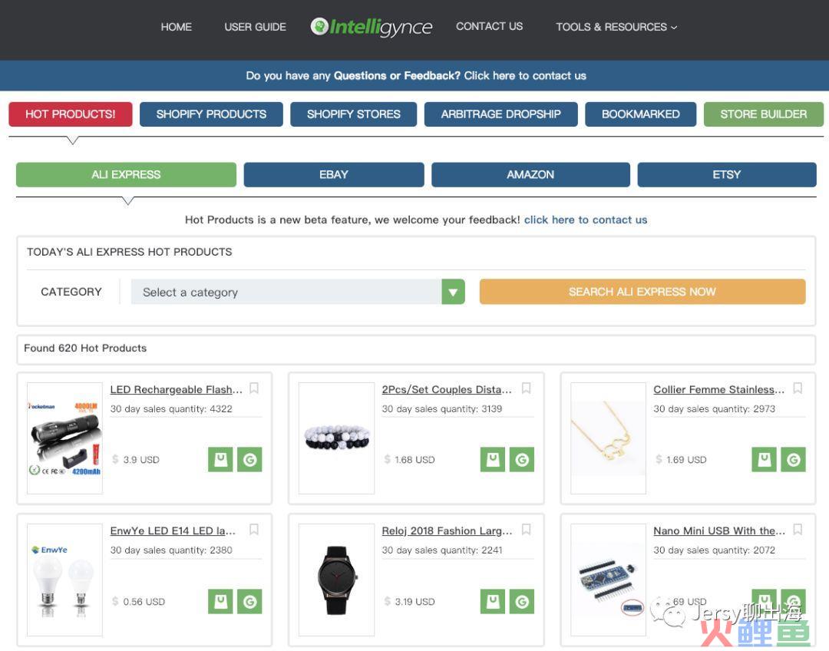The height and width of the screenshot is (651, 829).
Task: Click '30 day sales quantity: 2973' text
Action: tap(715, 408)
